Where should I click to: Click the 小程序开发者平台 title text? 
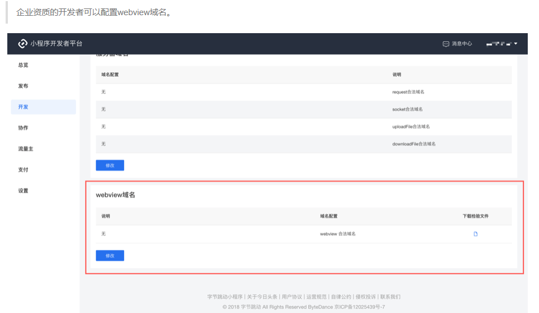[x=56, y=44]
